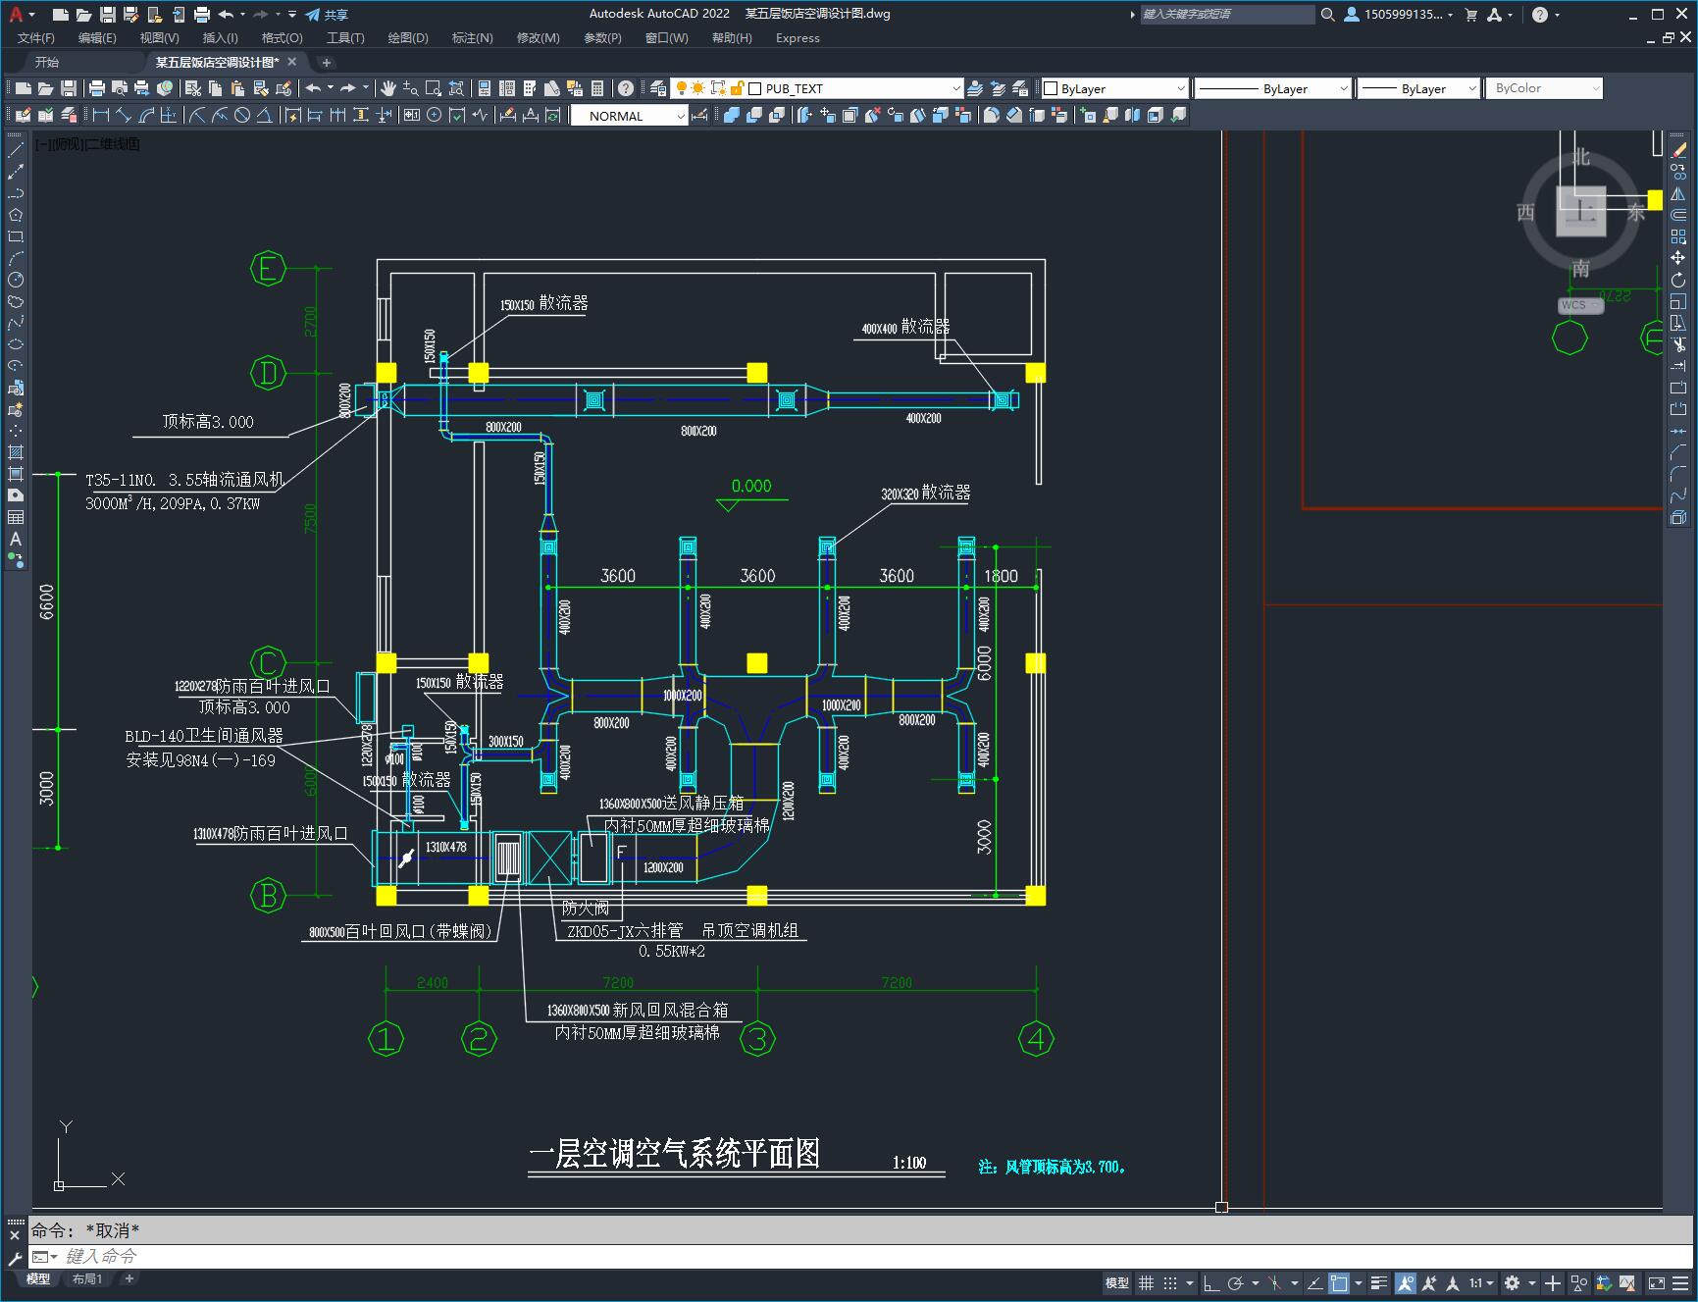This screenshot has width=1698, height=1302.
Task: Select the Table tool in the left toolbar
Action: pyautogui.click(x=16, y=517)
